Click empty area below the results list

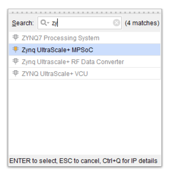[85, 117]
